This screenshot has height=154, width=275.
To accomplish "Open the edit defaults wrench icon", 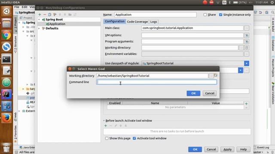I will pyautogui.click(x=55, y=15).
